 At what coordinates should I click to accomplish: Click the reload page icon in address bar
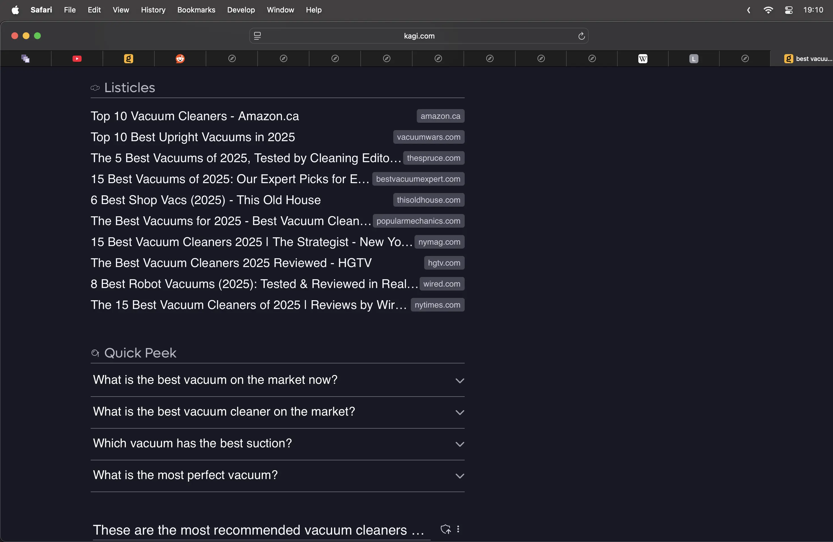581,36
